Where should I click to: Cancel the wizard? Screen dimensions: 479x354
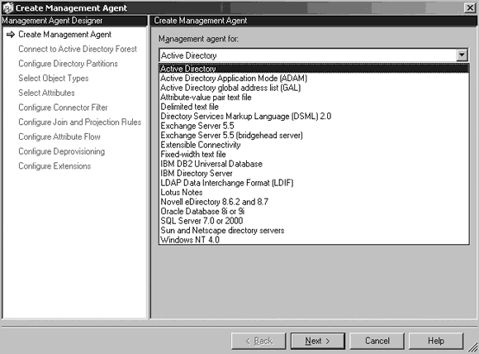point(377,341)
